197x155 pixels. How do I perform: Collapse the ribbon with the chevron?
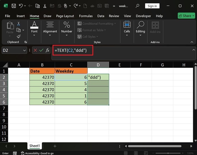point(192,42)
